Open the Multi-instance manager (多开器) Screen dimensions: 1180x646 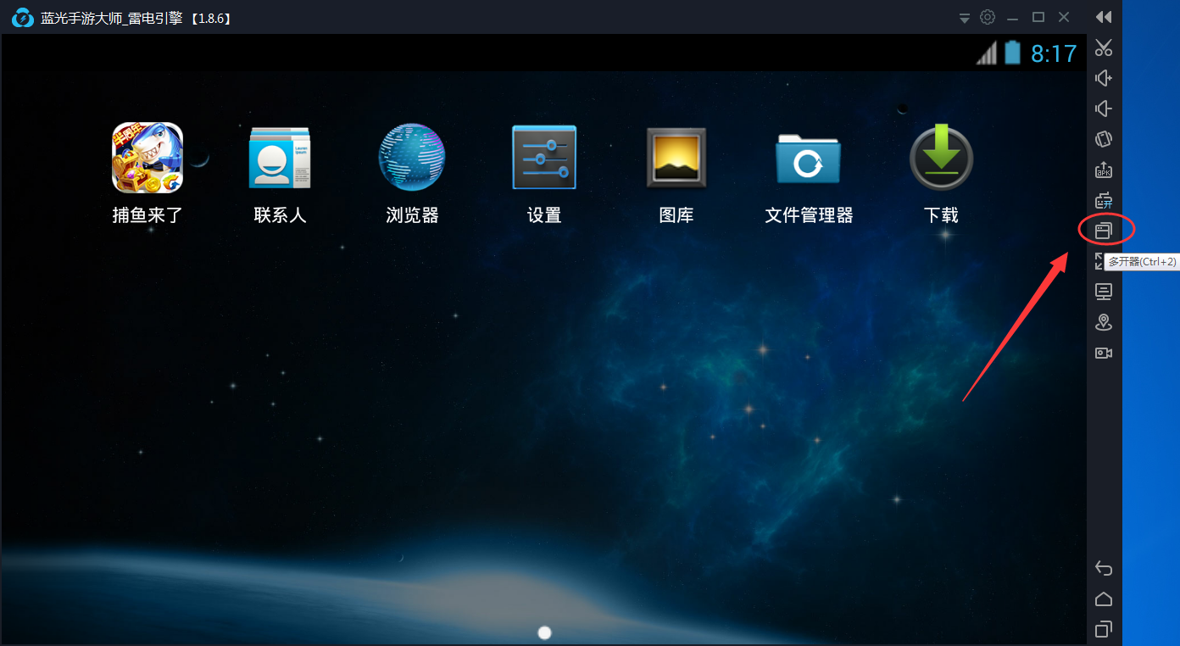[x=1104, y=229]
